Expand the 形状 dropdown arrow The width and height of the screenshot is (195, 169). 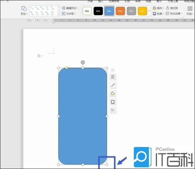click(27, 14)
